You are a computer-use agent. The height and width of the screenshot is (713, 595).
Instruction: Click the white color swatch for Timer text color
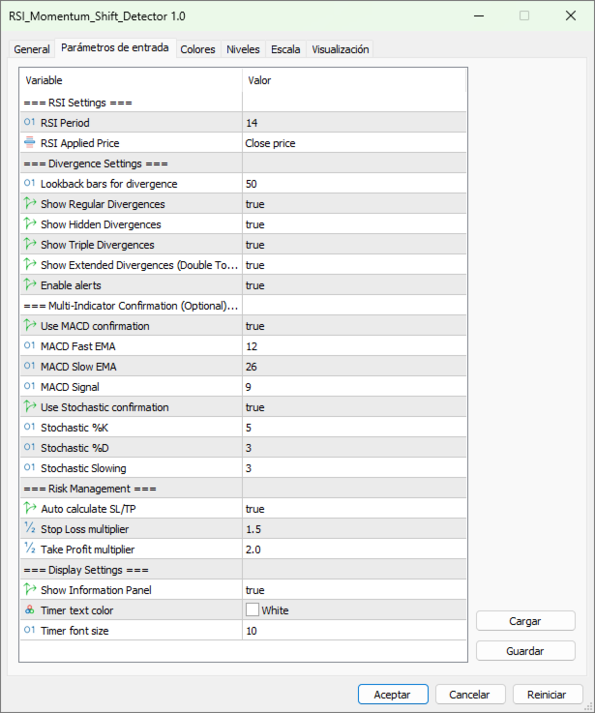coord(253,609)
